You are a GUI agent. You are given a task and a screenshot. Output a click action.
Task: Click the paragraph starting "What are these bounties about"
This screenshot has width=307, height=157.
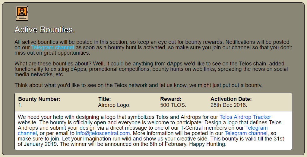(x=151, y=69)
